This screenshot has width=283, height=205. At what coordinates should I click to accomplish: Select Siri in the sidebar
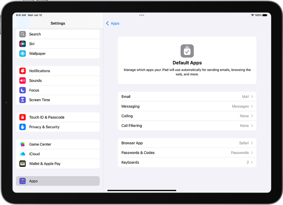tap(58, 44)
